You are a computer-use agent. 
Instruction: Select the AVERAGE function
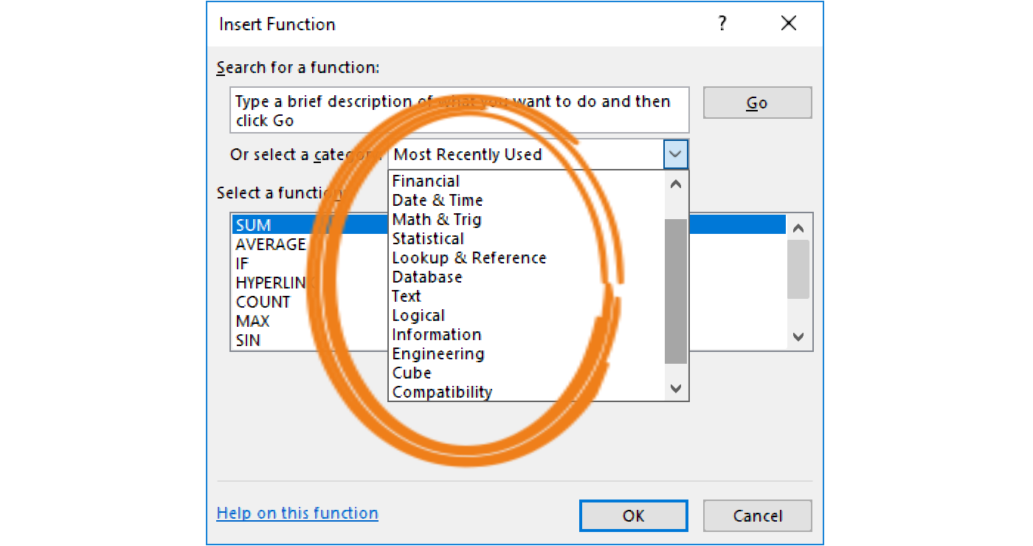(x=271, y=243)
